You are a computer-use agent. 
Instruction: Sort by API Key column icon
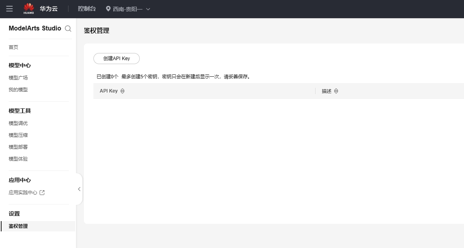coord(122,91)
